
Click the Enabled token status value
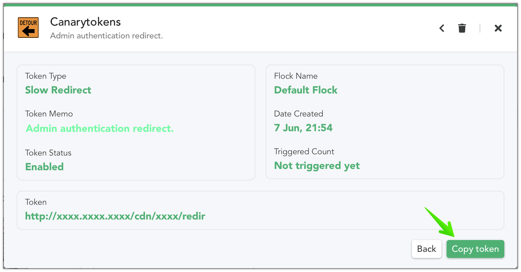(44, 167)
